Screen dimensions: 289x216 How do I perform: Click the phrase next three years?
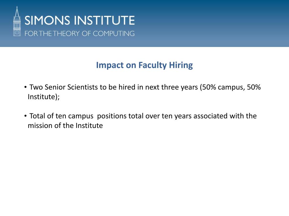click(171, 87)
